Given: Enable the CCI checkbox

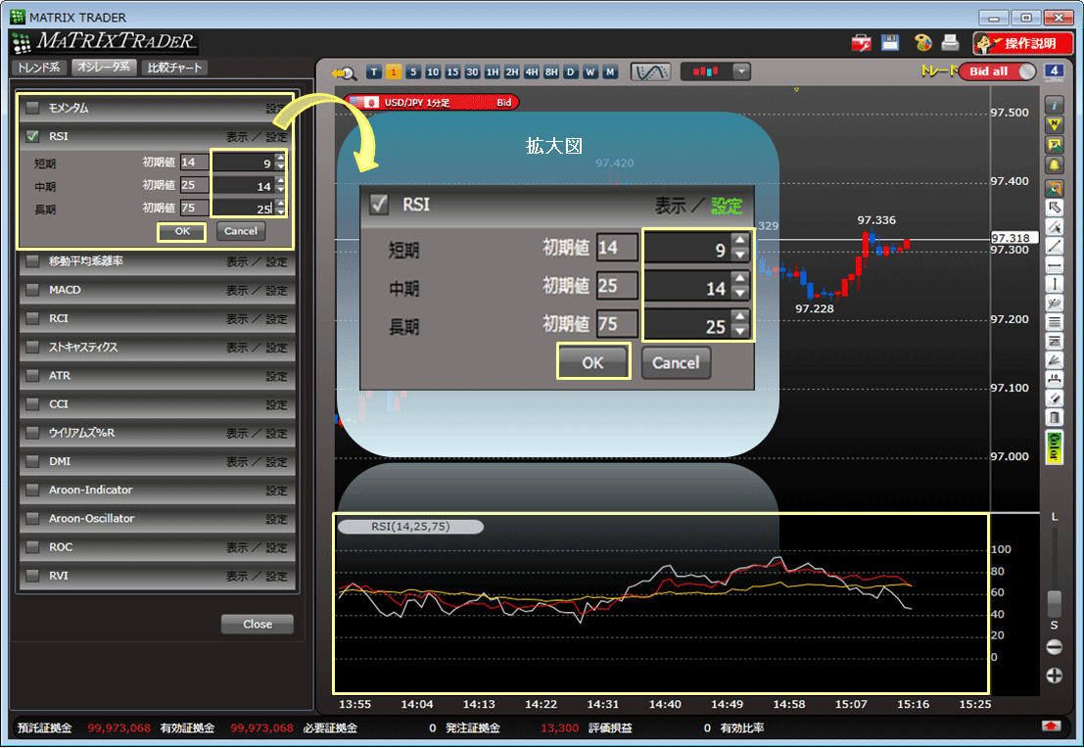Looking at the screenshot, I should 32,403.
